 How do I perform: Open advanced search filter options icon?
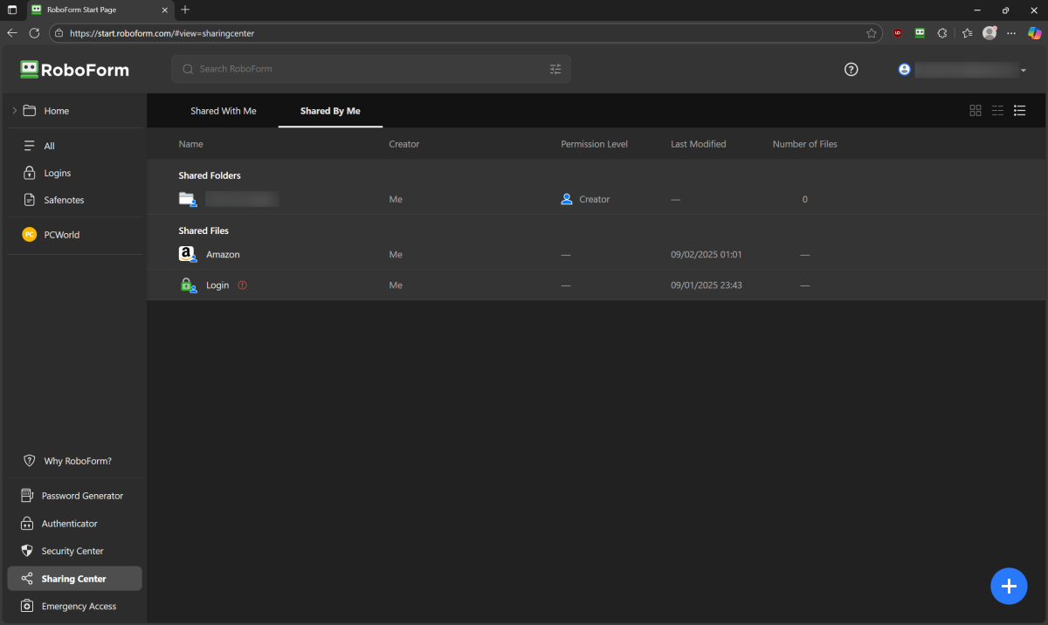(x=555, y=69)
